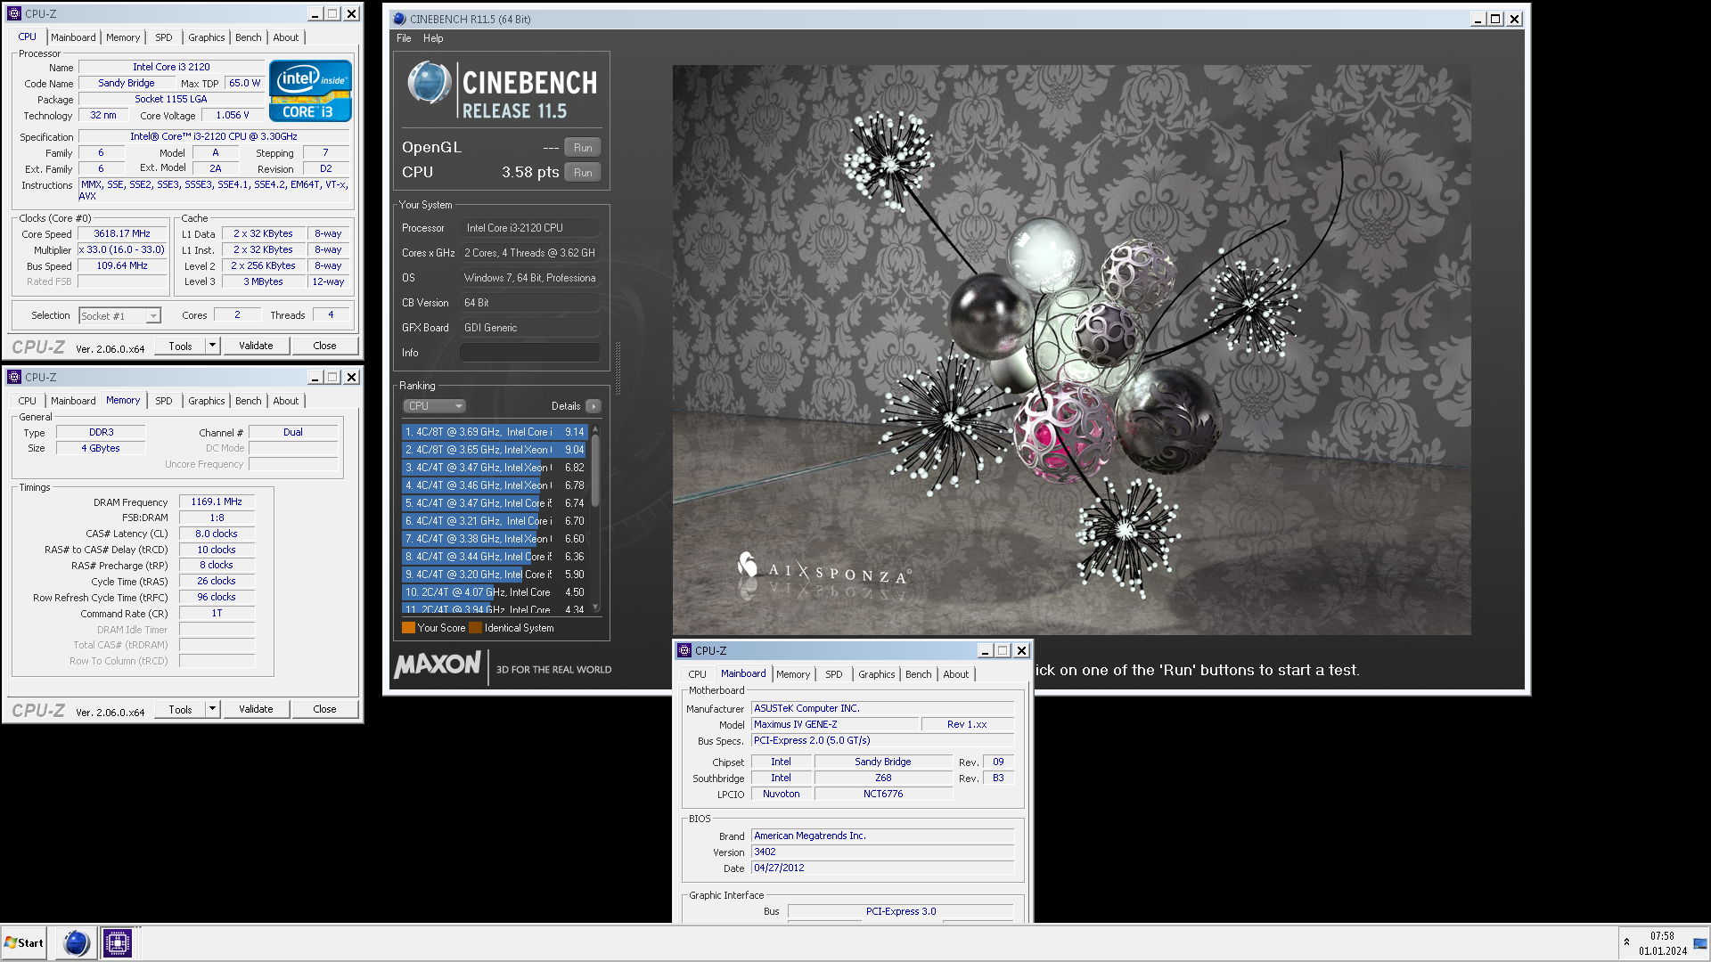Switch to Mainboard tab in top CPU-Z

tap(73, 37)
